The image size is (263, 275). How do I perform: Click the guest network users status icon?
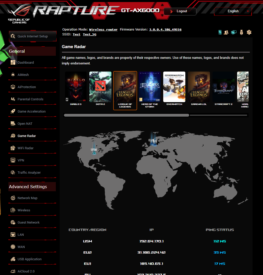point(226,32)
